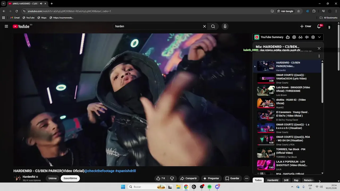Open the Mix playlist three-dot menu

[x=319, y=56]
